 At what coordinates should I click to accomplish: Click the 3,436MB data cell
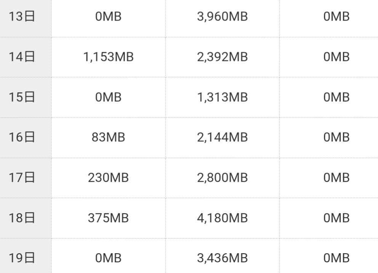pos(222,258)
